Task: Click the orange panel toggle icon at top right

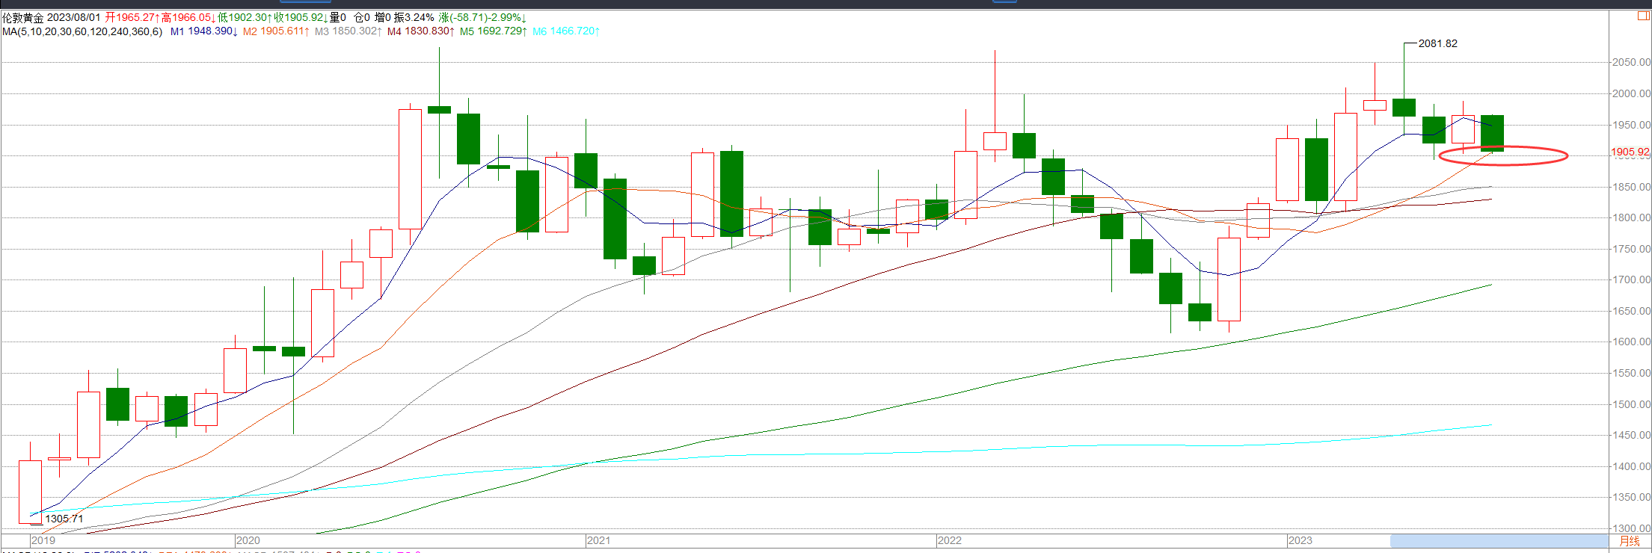Action: (1643, 16)
